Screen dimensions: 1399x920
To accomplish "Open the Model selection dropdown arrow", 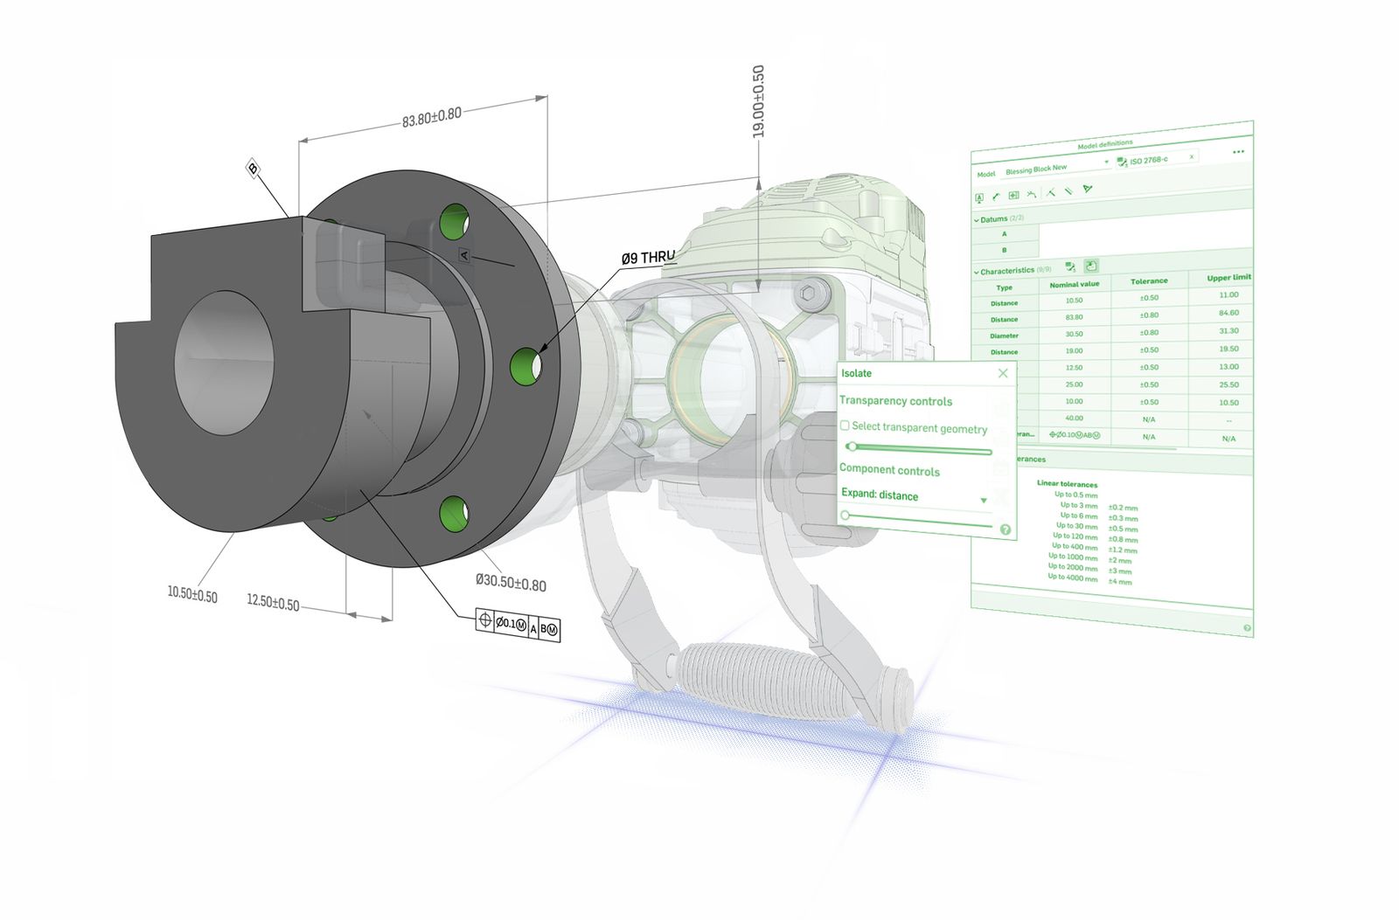I will click(x=1107, y=161).
